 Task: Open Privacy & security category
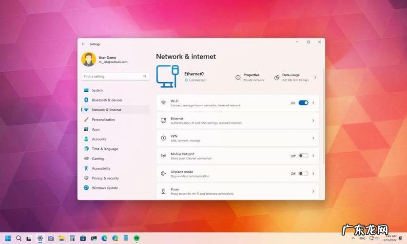click(115, 178)
